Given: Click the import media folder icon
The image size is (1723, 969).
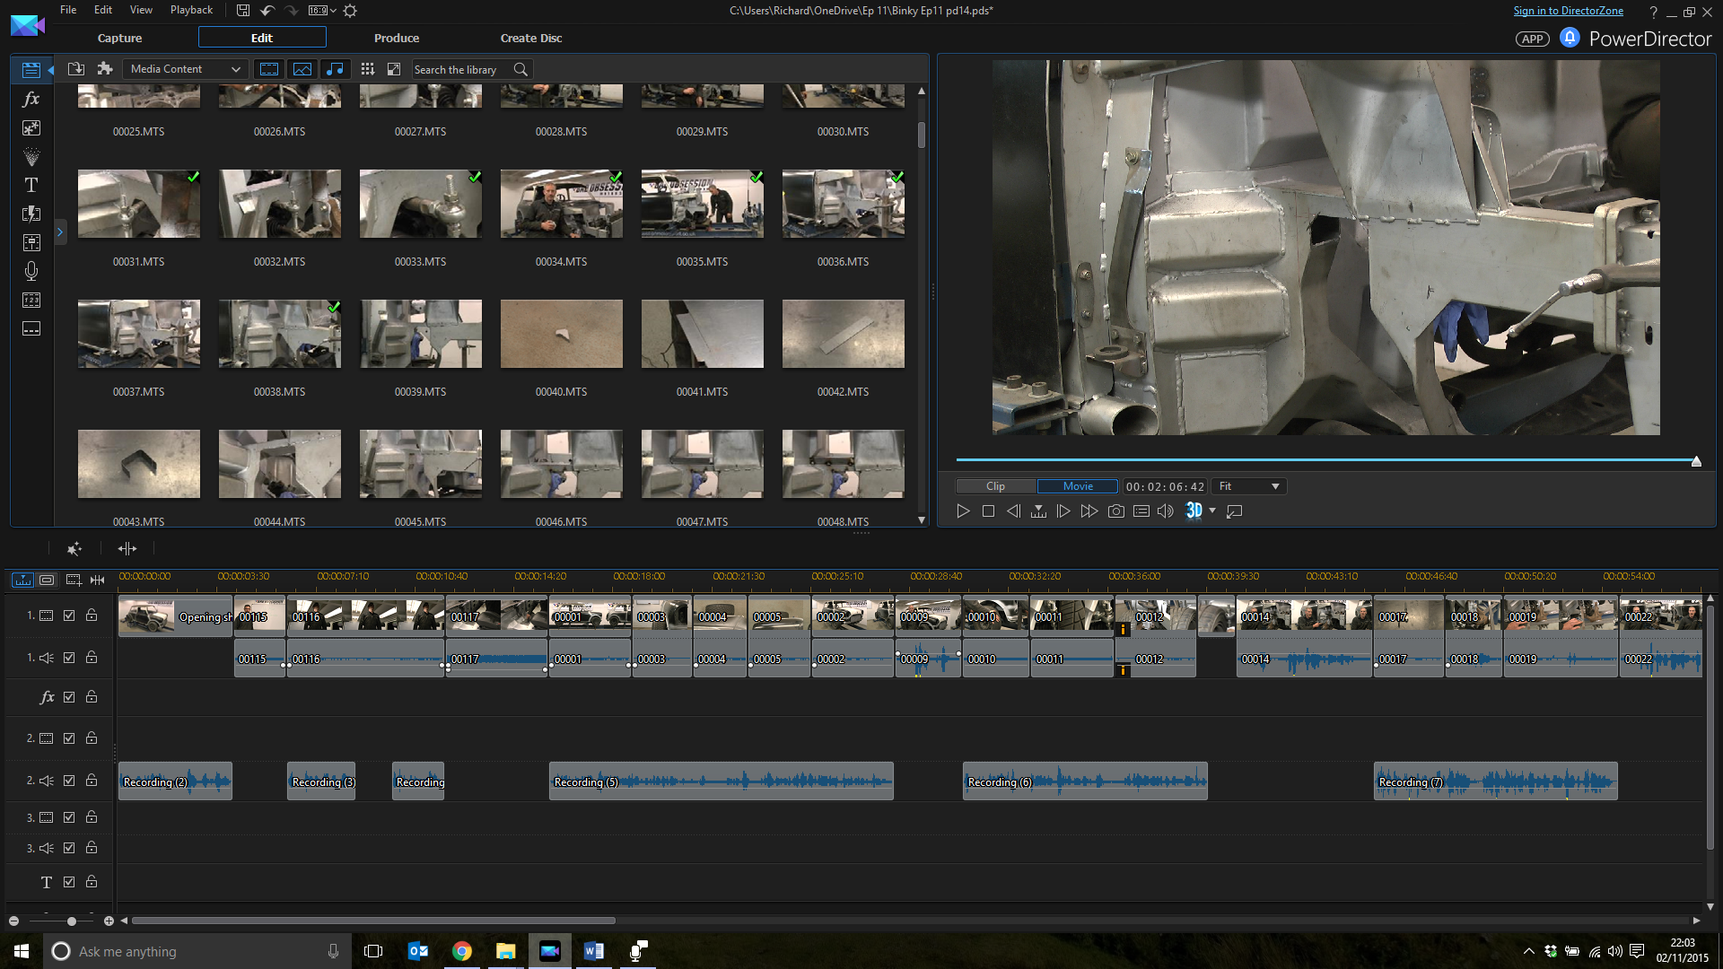Looking at the screenshot, I should (76, 69).
